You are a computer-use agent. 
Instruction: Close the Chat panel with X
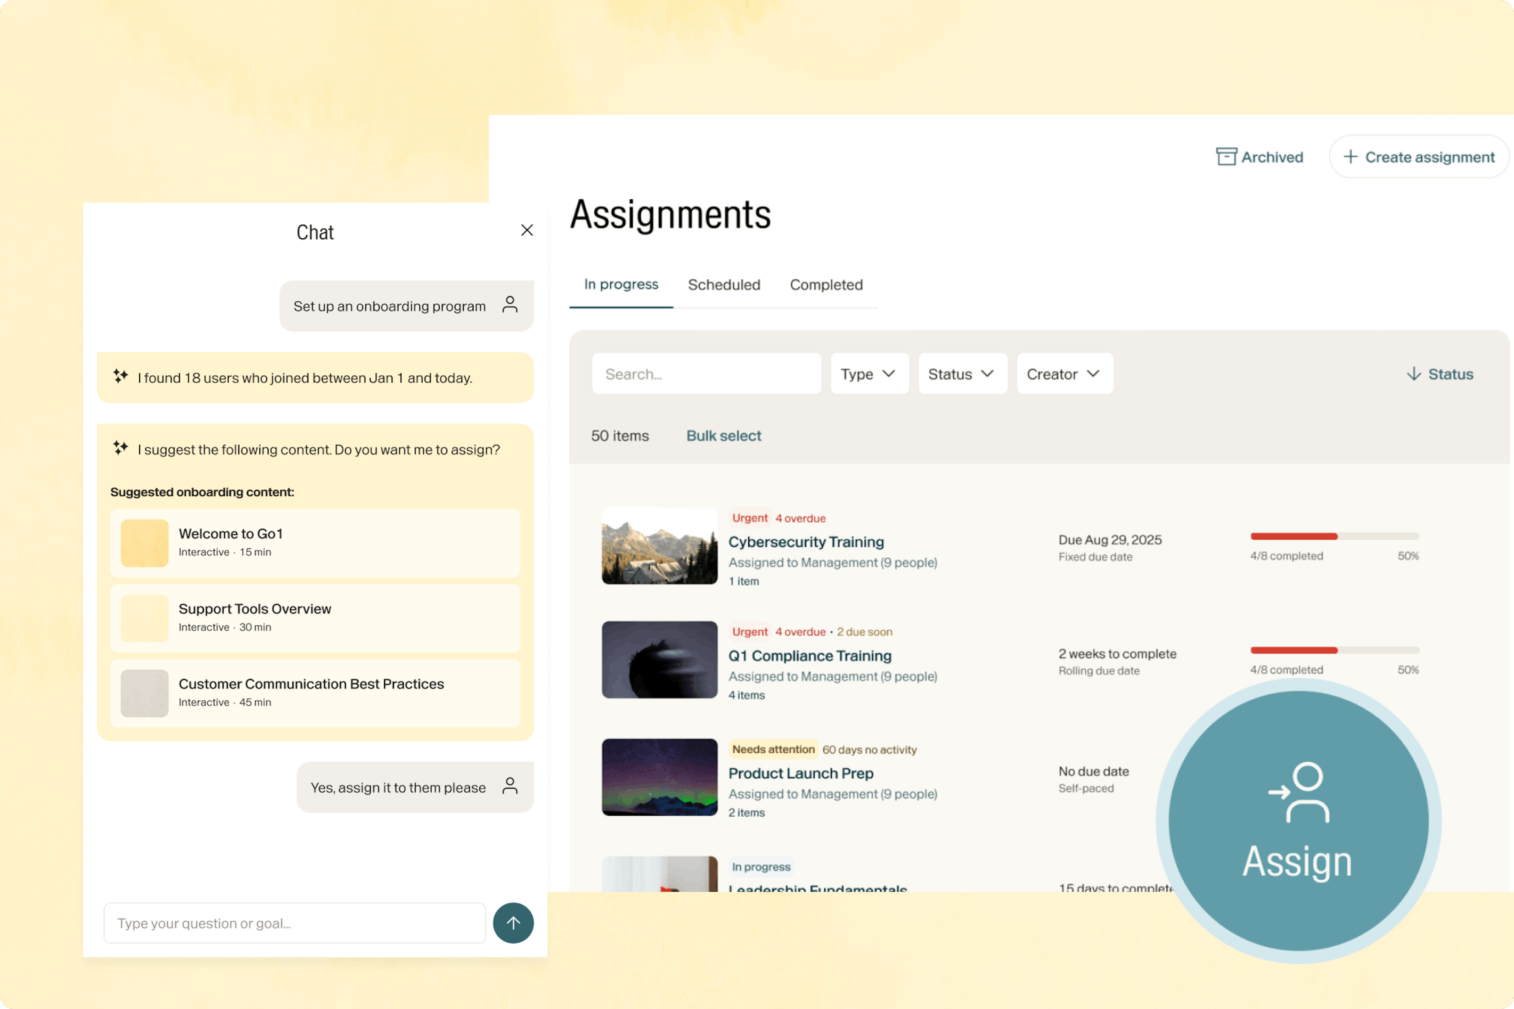(527, 230)
